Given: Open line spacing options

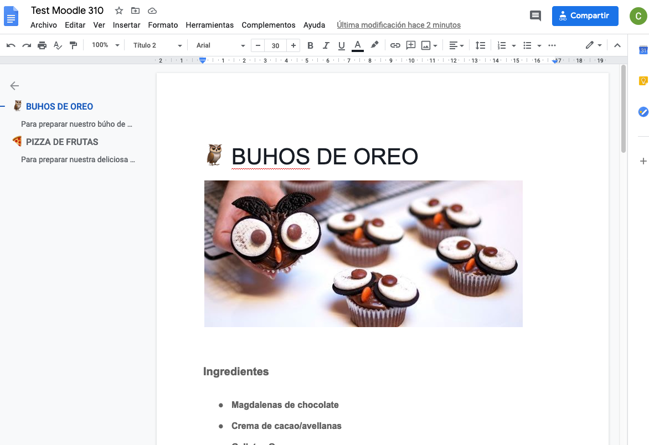Looking at the screenshot, I should (480, 45).
